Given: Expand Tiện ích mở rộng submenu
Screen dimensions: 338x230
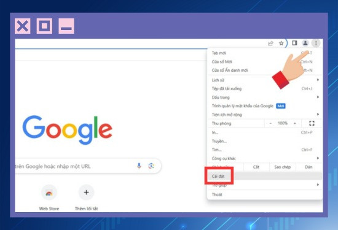Looking at the screenshot, I should click(265, 115).
